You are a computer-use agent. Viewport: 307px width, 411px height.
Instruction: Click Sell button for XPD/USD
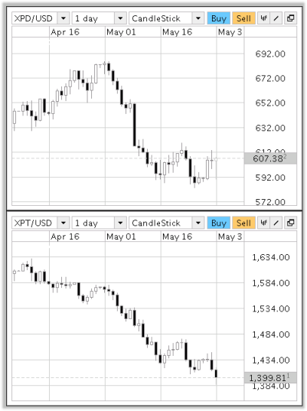(x=243, y=18)
